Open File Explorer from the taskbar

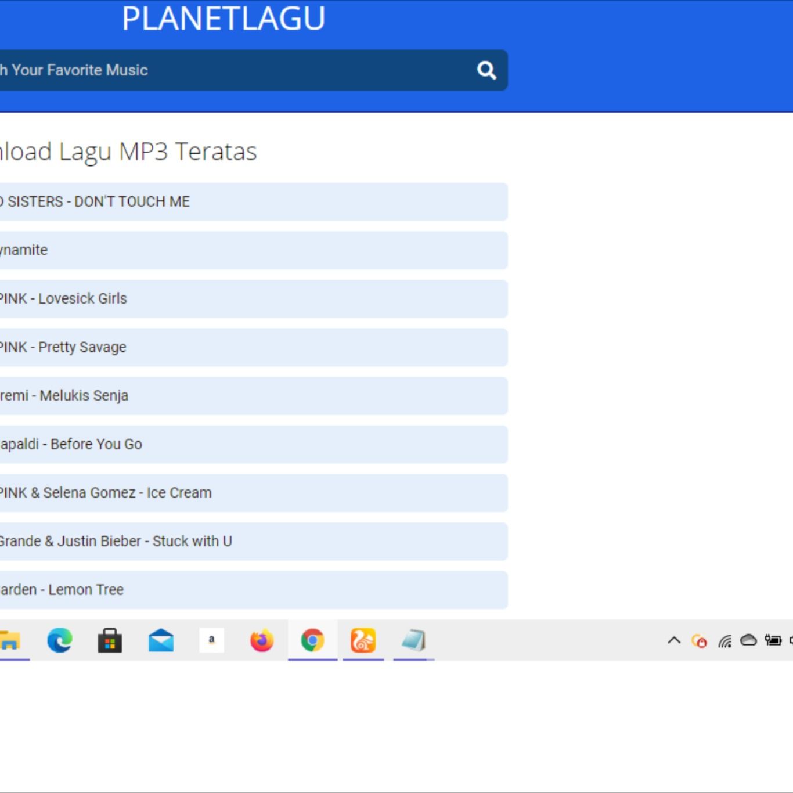click(10, 640)
